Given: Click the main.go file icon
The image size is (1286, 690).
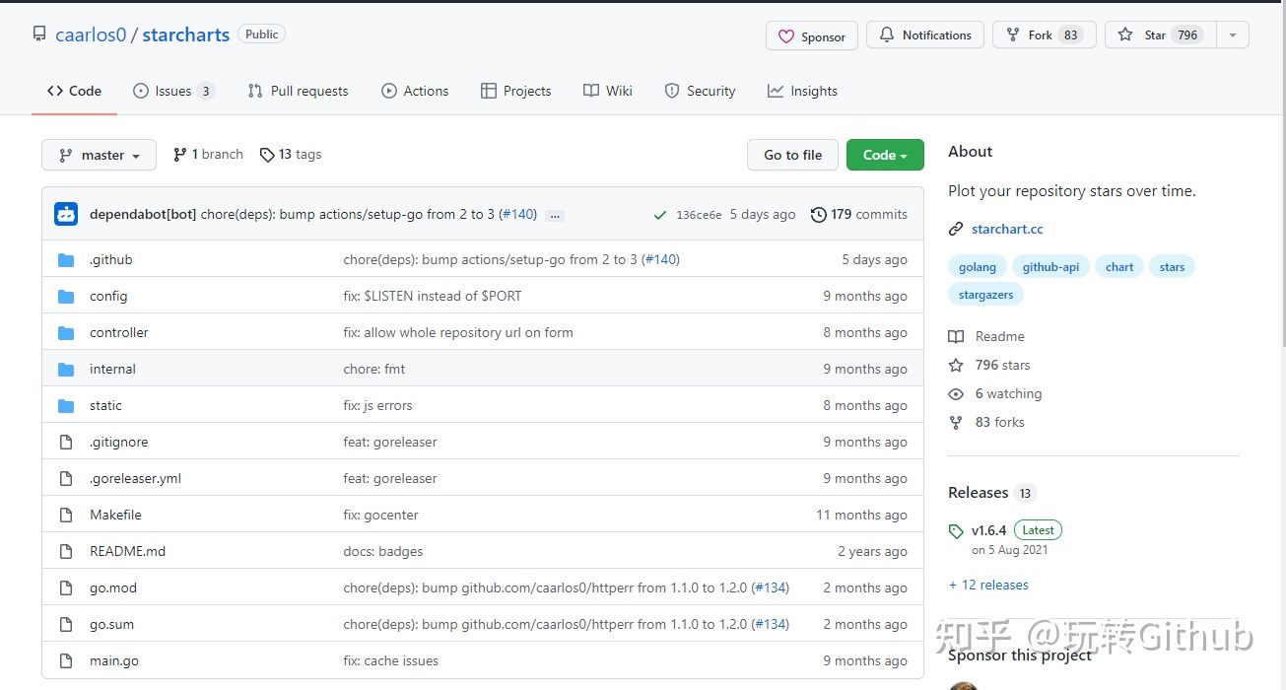Looking at the screenshot, I should tap(66, 661).
